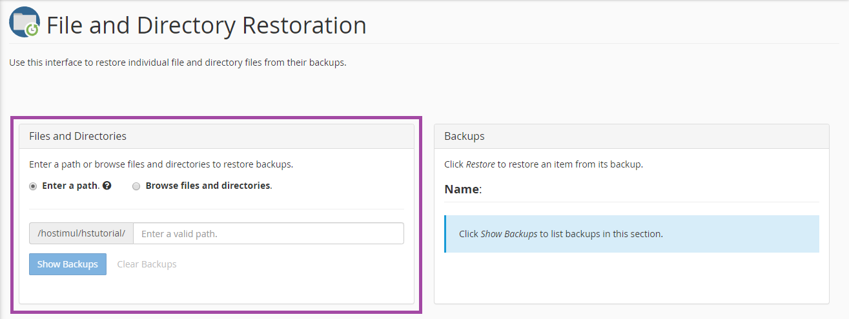The width and height of the screenshot is (849, 319).
Task: Click the /hostimul/hstutorial/ path prefix box
Action: tap(81, 233)
